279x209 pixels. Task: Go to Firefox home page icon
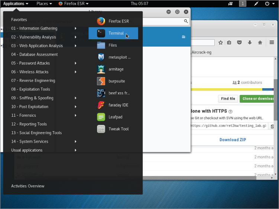(x=260, y=43)
